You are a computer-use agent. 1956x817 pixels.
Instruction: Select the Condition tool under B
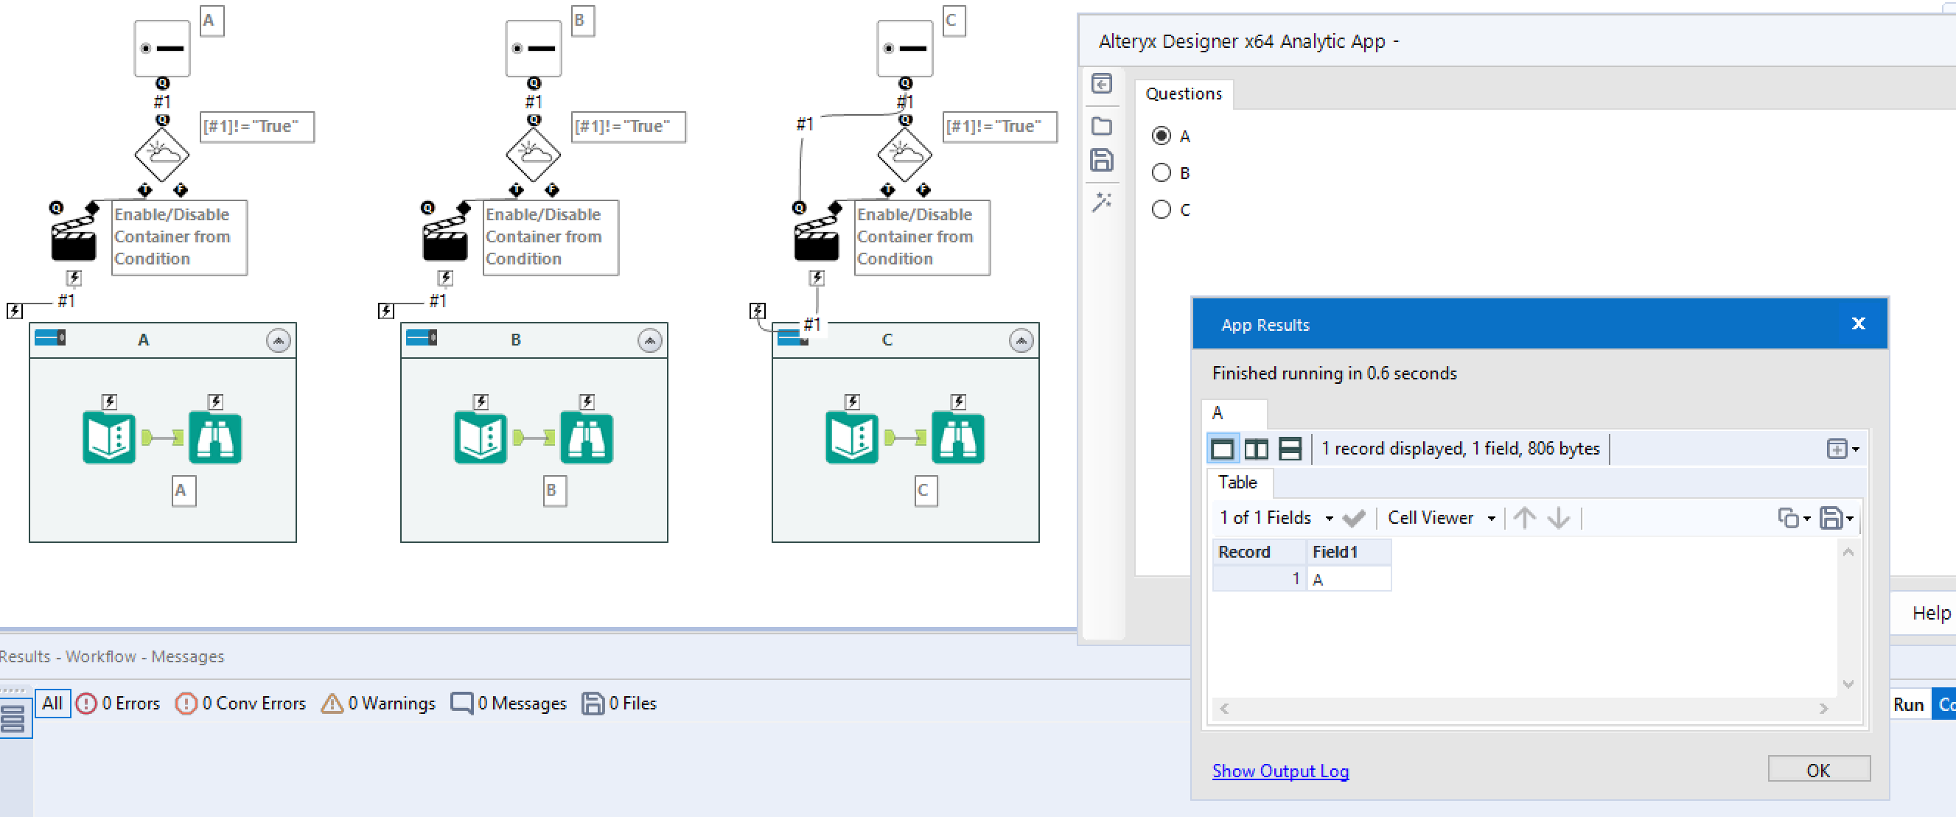(x=533, y=155)
